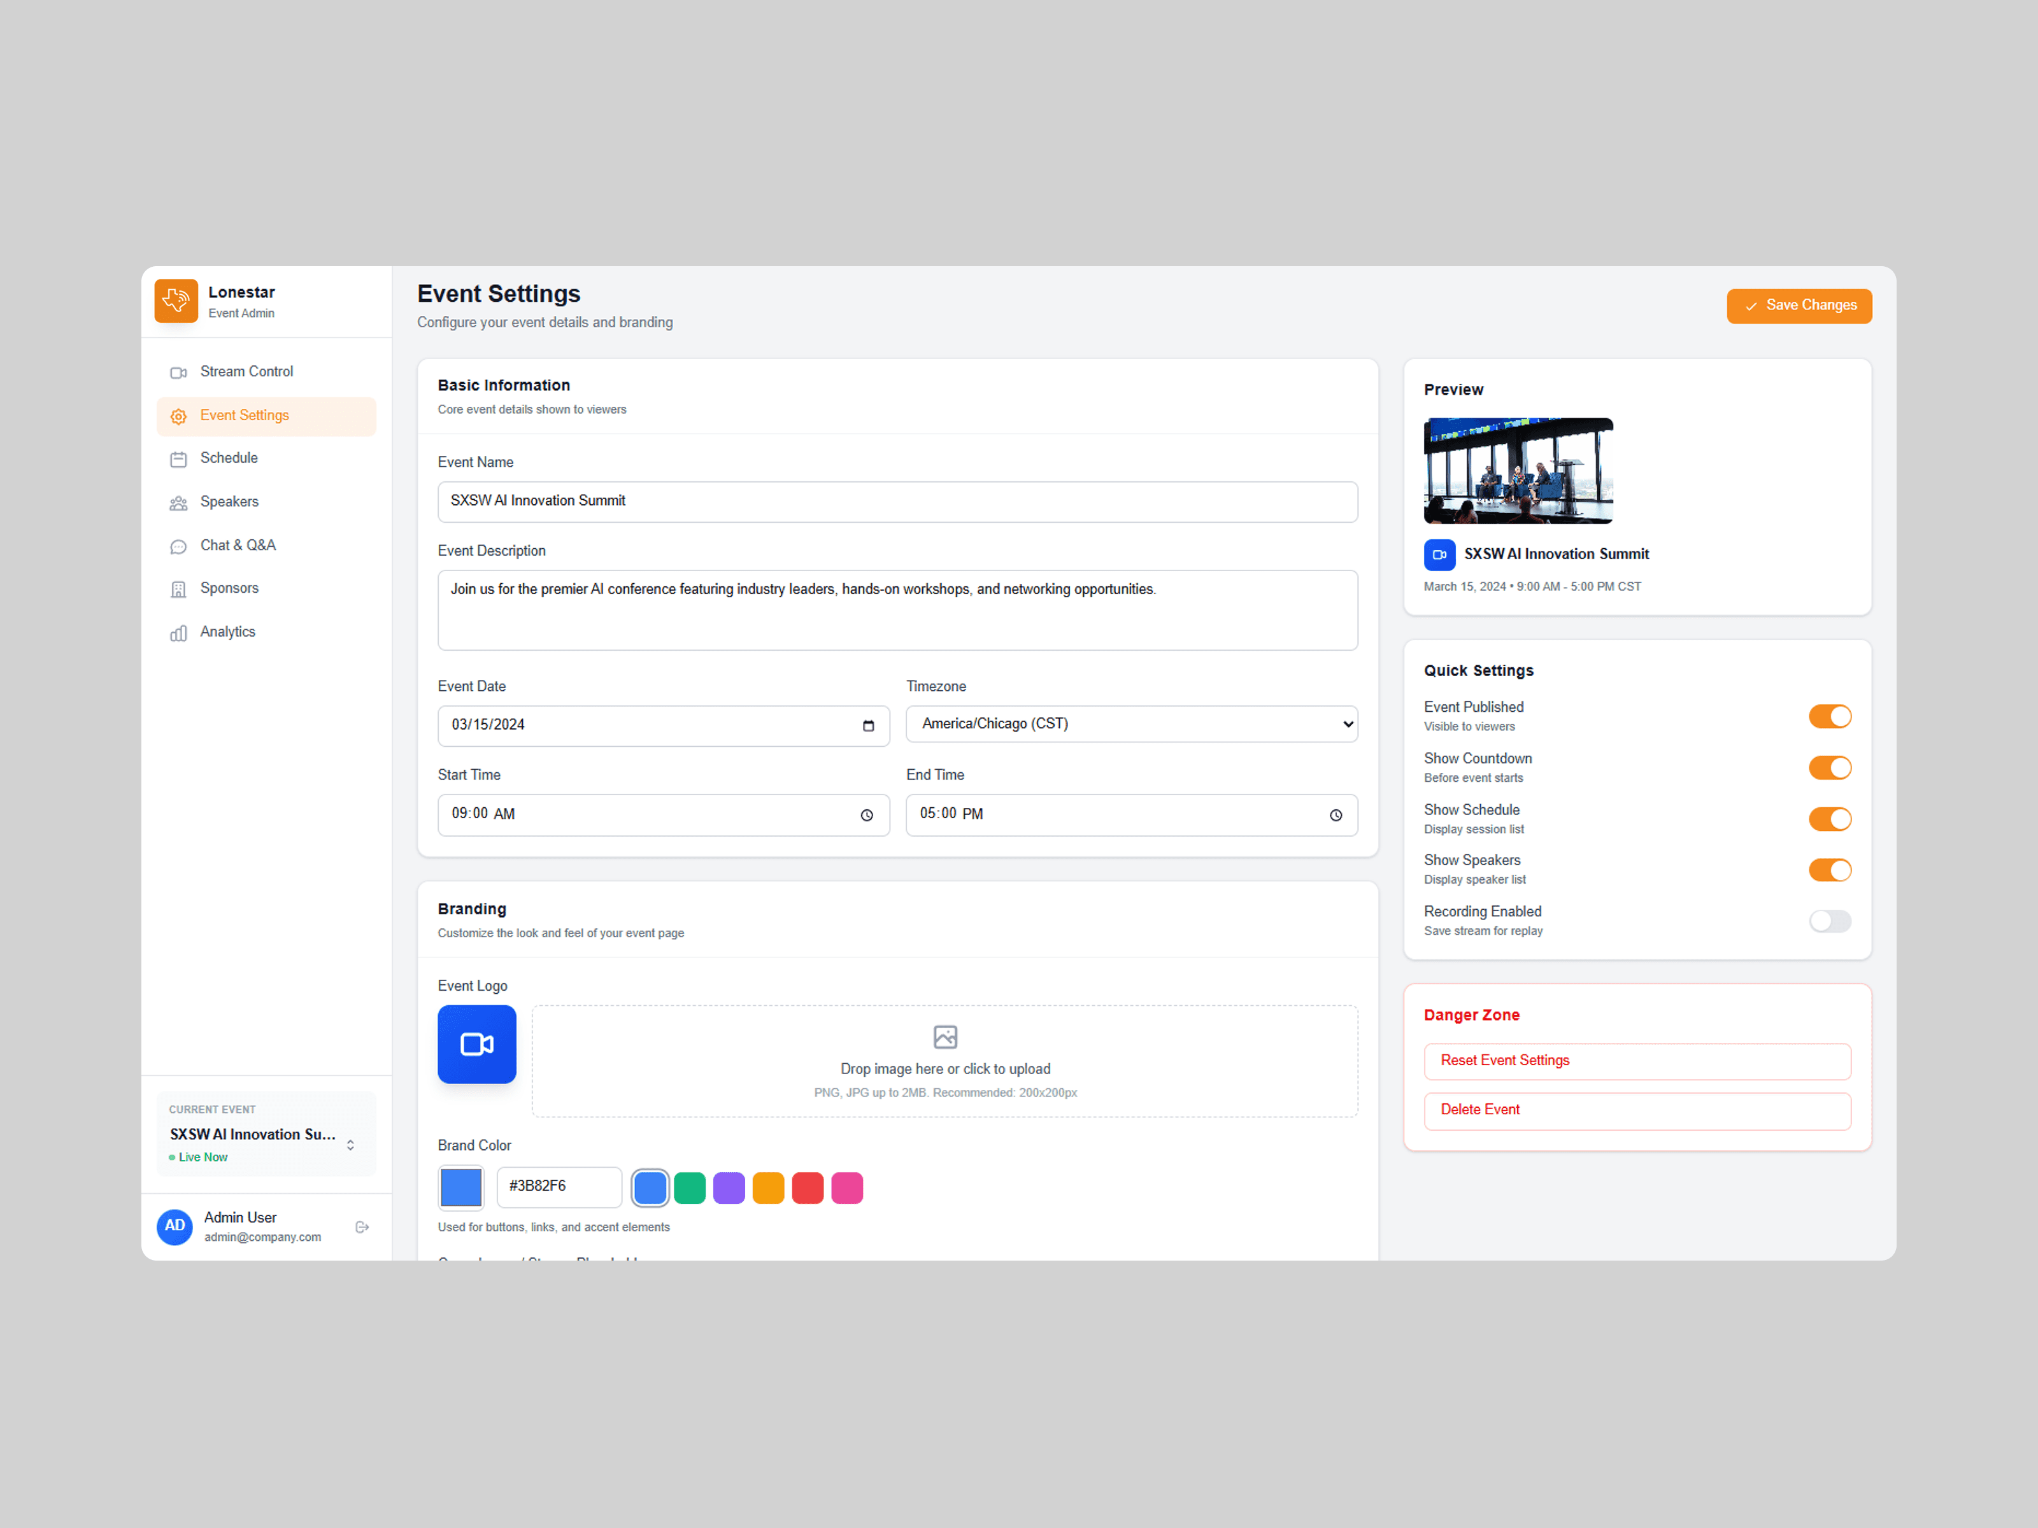2038x1528 pixels.
Task: Click clock icon in Start Time field
Action: [867, 815]
